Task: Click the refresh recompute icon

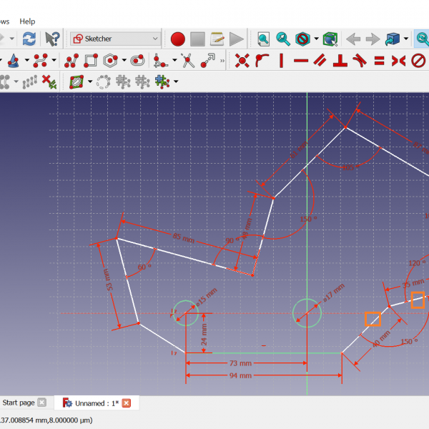Action: tap(29, 39)
